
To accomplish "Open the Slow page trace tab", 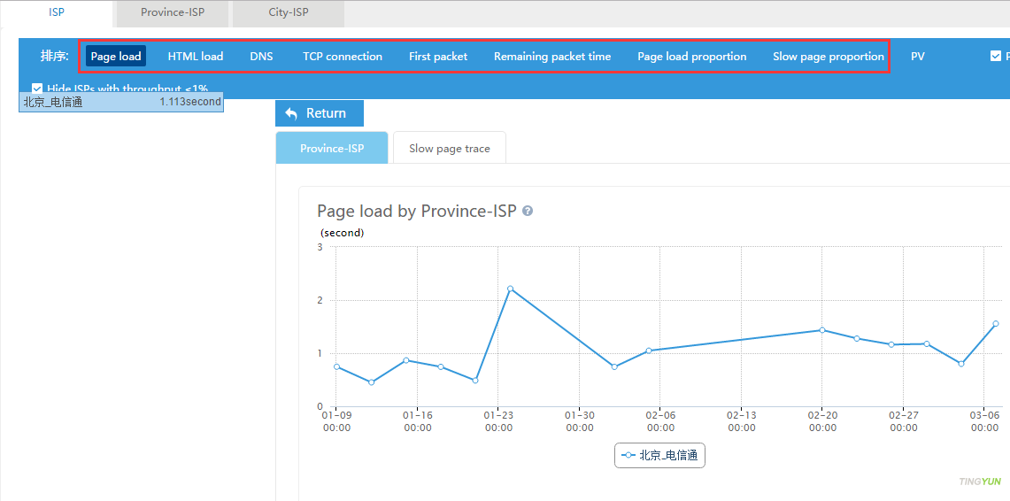I will [x=449, y=149].
